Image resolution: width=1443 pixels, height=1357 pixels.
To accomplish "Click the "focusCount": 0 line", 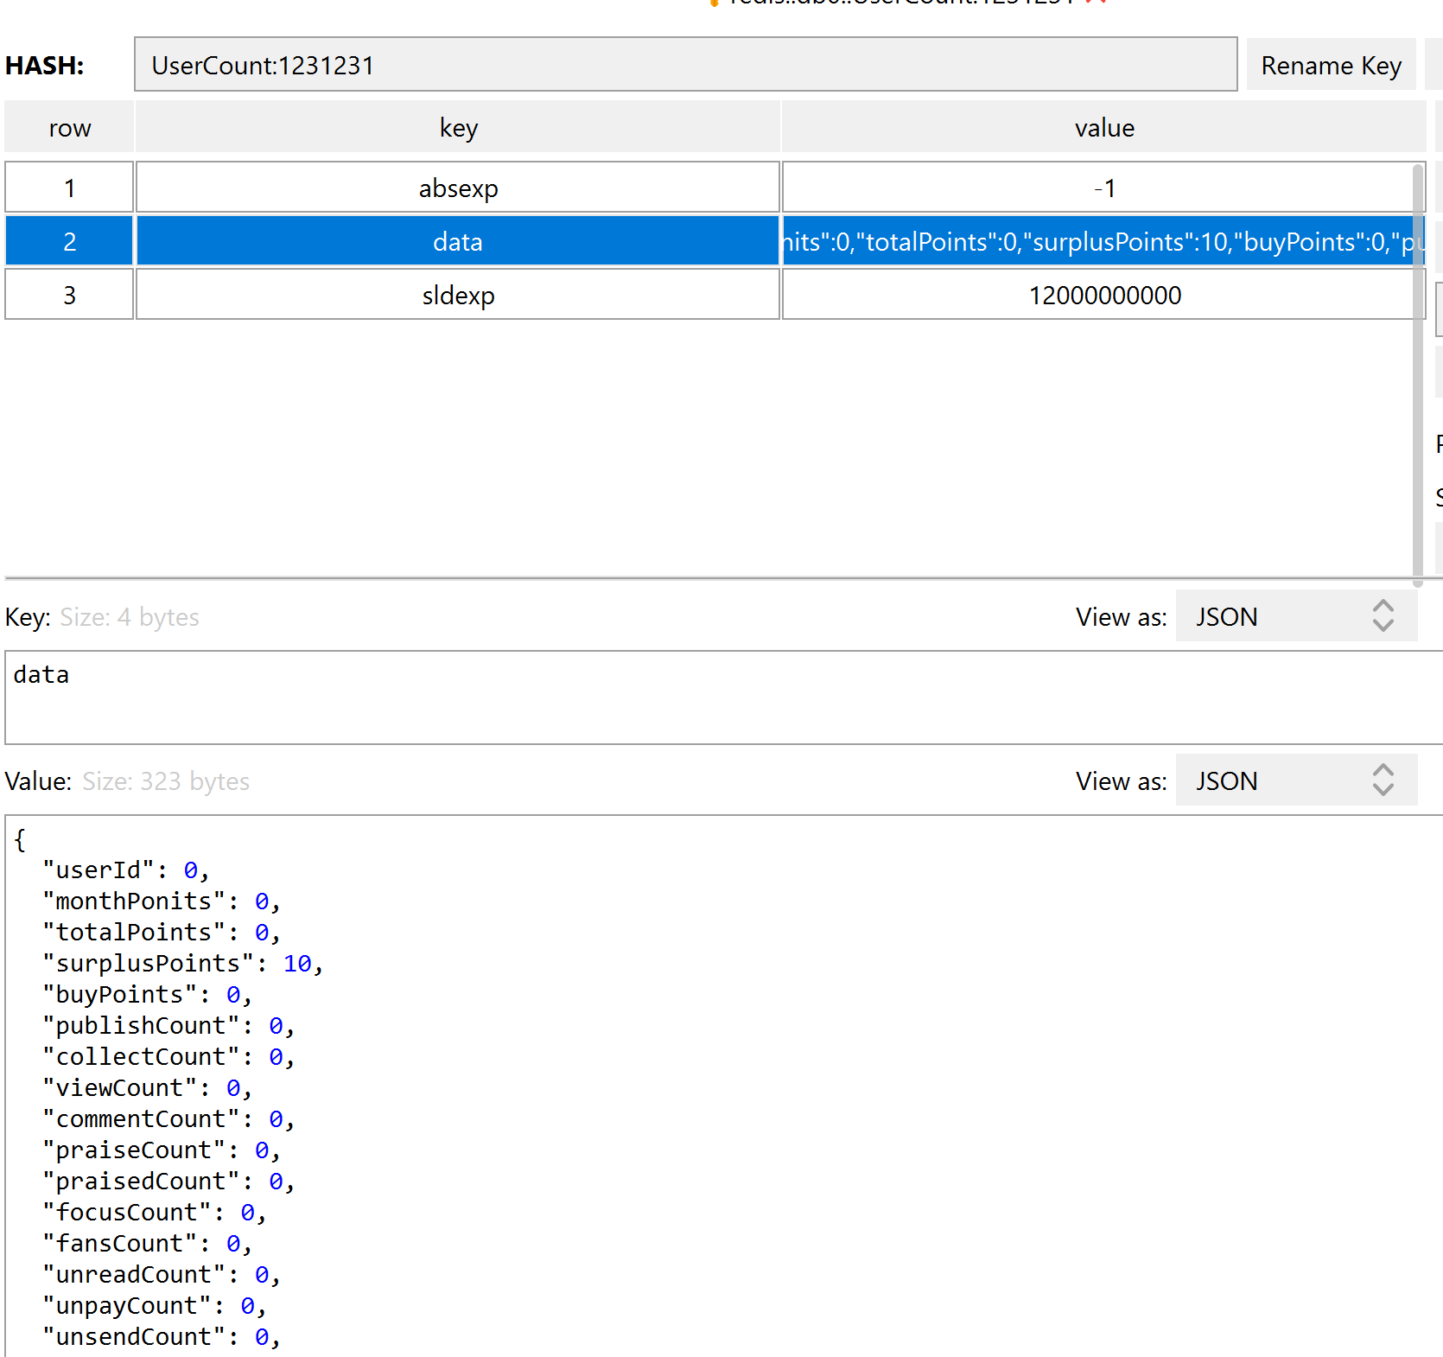I will [155, 1213].
